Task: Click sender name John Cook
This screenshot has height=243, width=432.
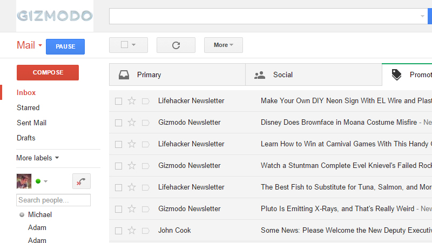Action: tap(174, 231)
